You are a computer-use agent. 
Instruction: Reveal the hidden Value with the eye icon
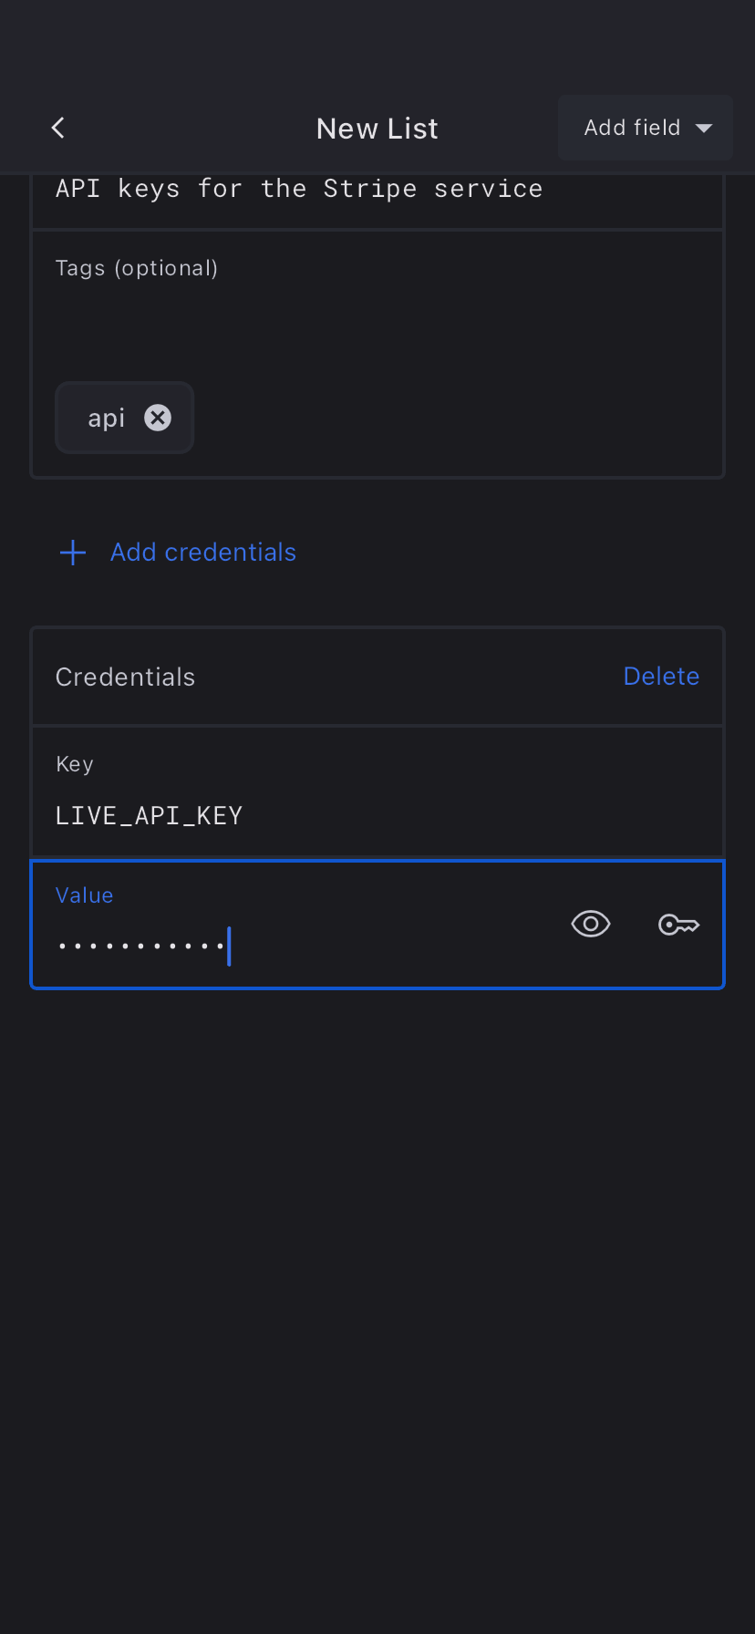590,925
